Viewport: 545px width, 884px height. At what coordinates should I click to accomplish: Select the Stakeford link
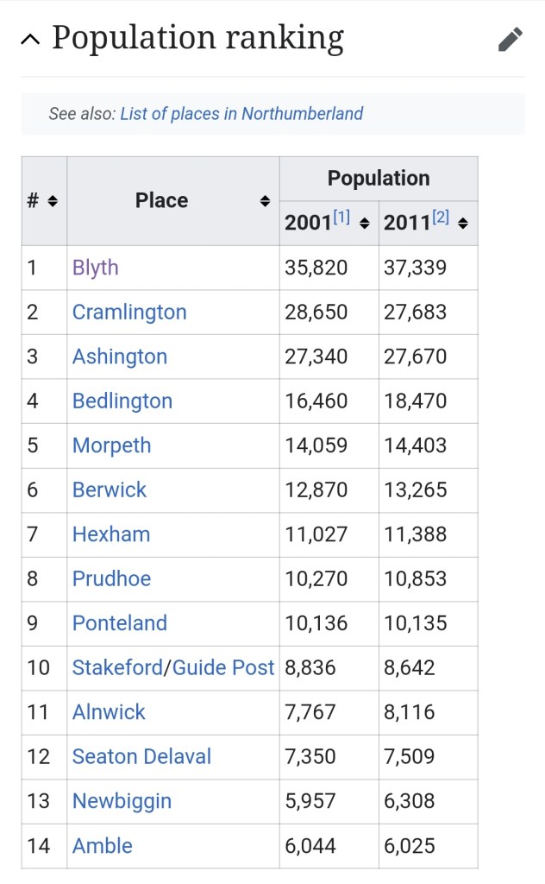pyautogui.click(x=118, y=667)
